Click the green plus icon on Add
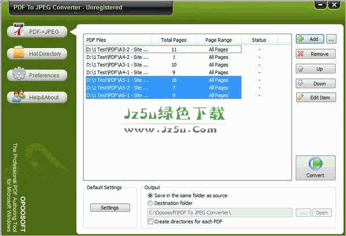Viewport: 346px width, 236px height. 300,39
